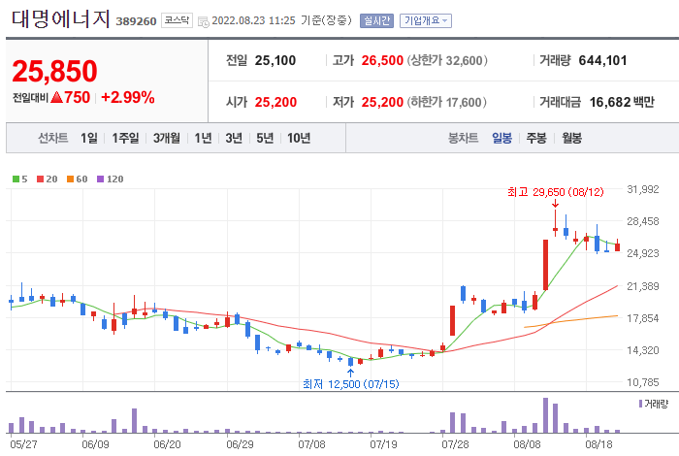
Task: Click the red 20-day moving average swatch
Action: point(41,179)
